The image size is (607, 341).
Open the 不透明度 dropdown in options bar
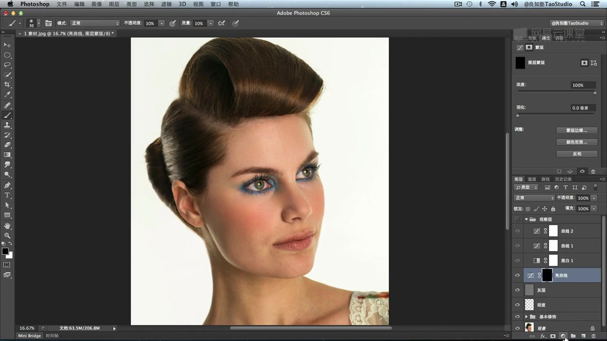(162, 23)
